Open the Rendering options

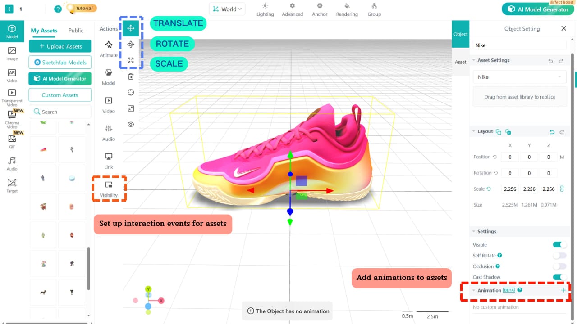pyautogui.click(x=347, y=9)
